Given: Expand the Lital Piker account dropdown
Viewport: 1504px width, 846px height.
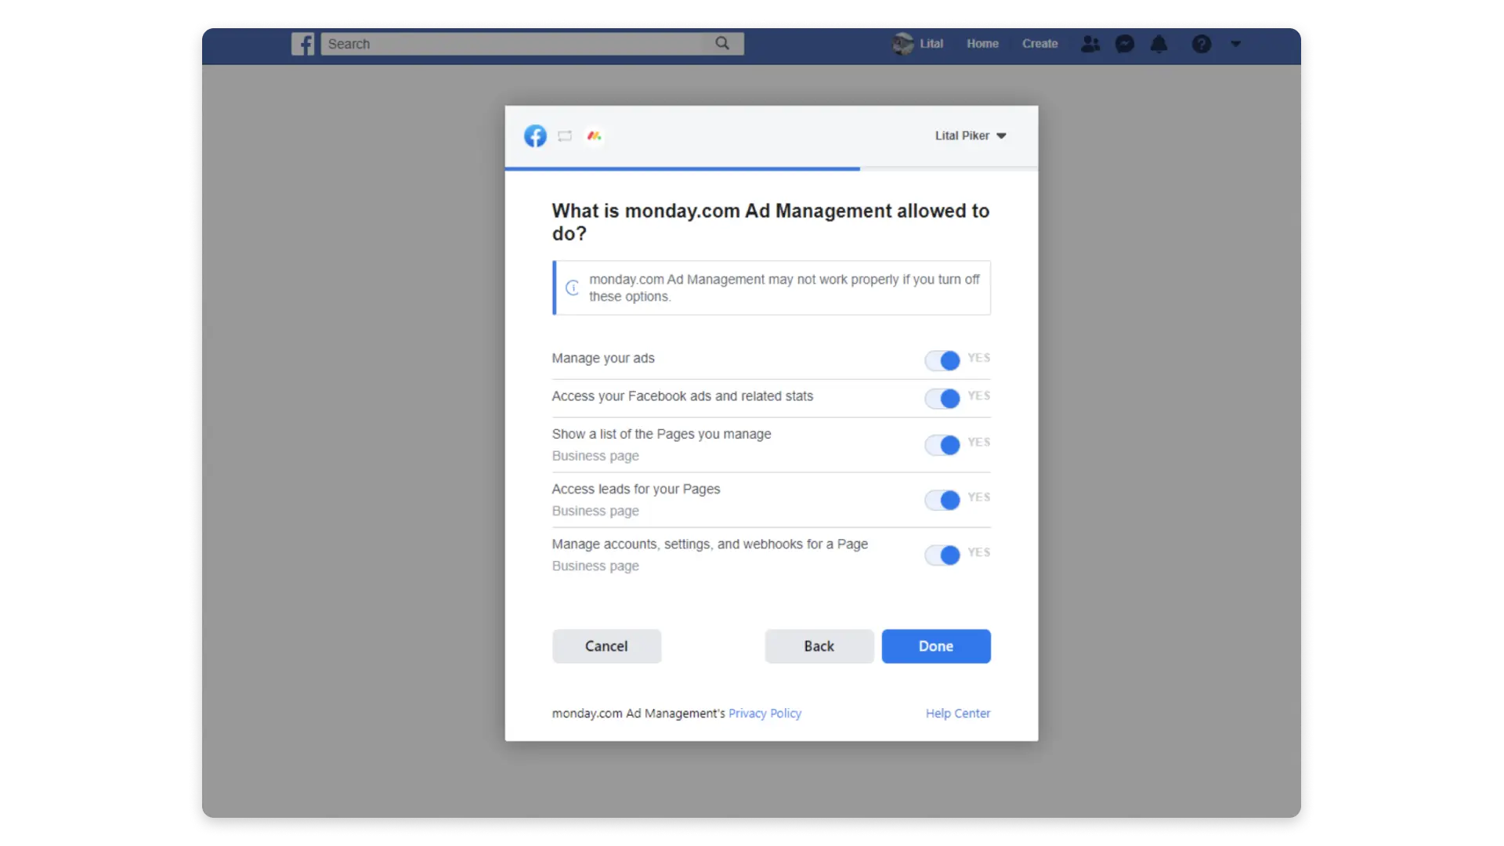Looking at the screenshot, I should [x=971, y=136].
